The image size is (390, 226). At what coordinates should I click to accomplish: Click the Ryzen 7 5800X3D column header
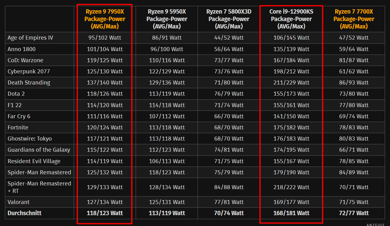point(229,19)
